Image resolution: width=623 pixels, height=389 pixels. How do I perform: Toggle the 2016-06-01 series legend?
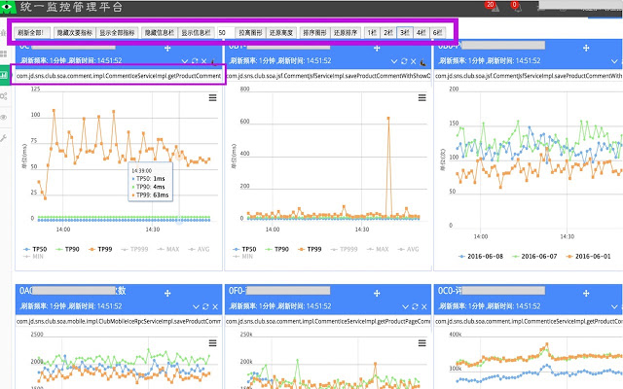(x=588, y=257)
